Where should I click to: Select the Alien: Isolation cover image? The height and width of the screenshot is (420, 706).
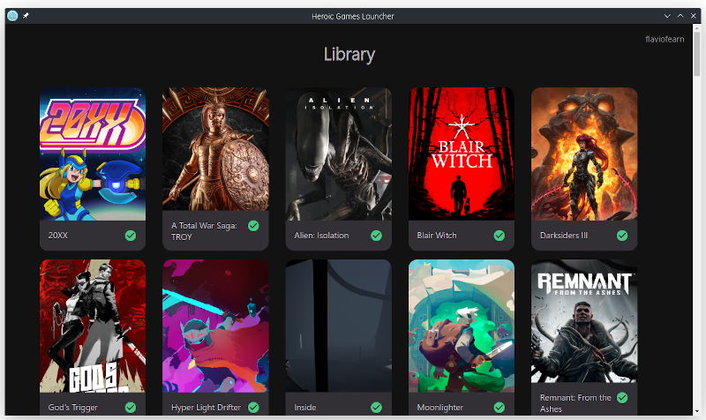coord(339,154)
